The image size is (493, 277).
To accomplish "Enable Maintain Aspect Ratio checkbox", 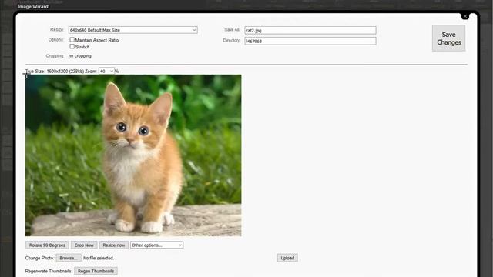I will (x=72, y=39).
